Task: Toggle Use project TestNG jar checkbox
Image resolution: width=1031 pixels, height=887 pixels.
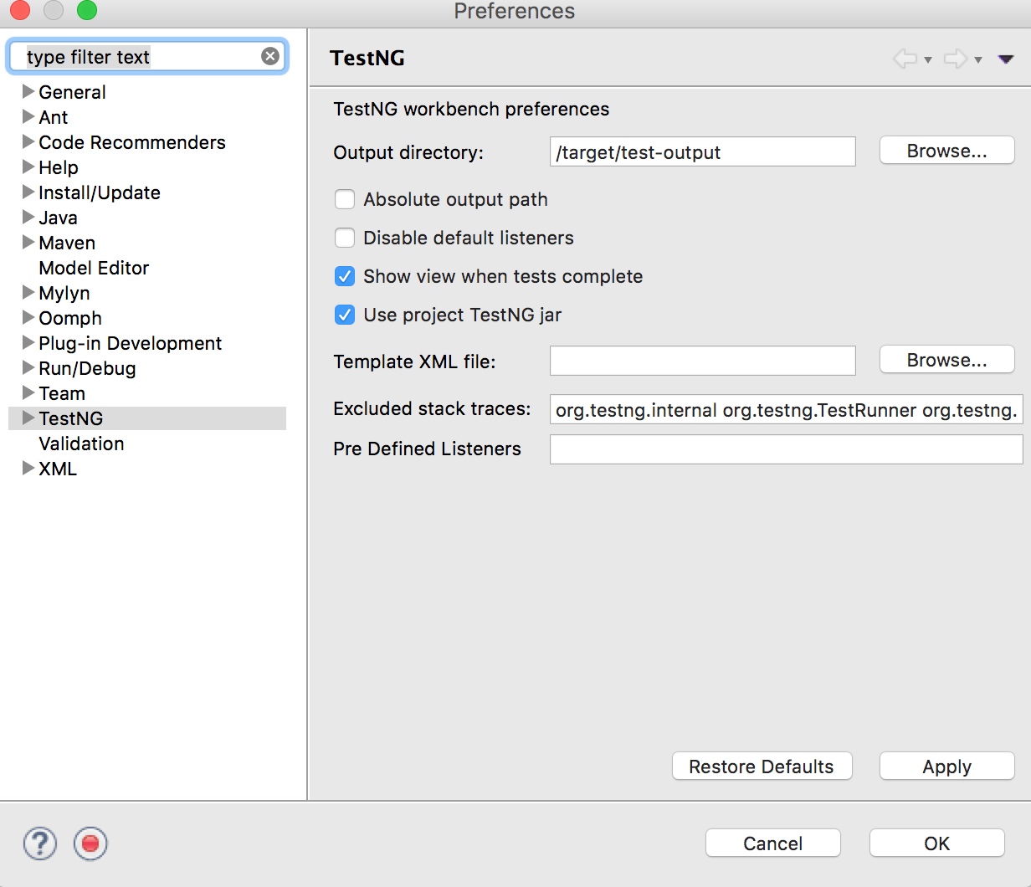Action: [x=345, y=315]
